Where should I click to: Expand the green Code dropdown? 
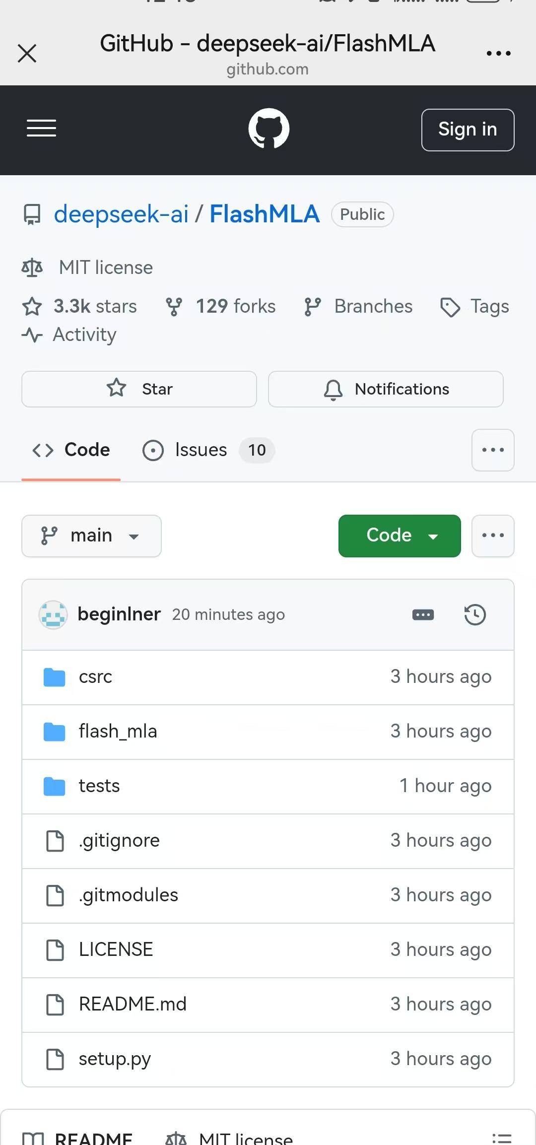(400, 536)
